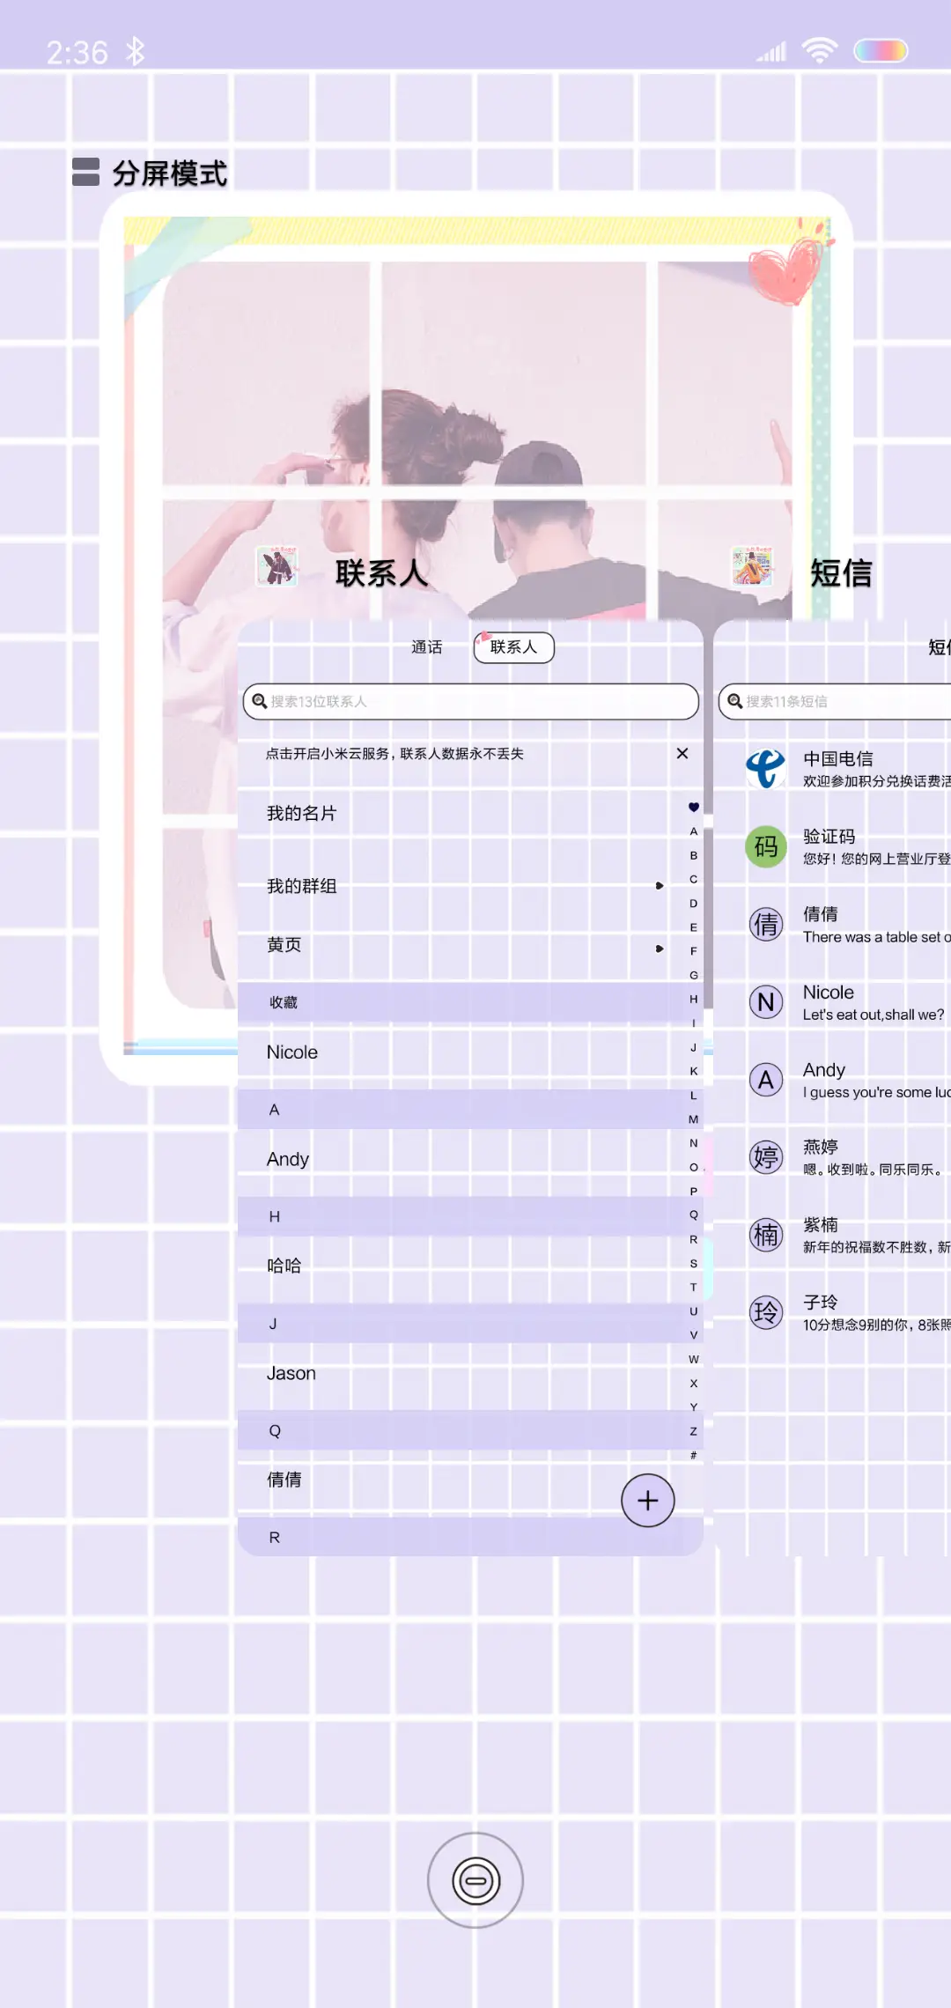Screen dimensions: 951x2008
Task: Tap the clock showing 2:36
Action: (77, 53)
